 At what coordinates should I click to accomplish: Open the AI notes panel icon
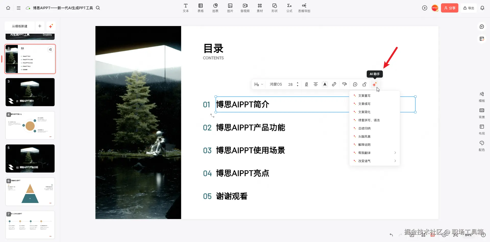coord(482,39)
